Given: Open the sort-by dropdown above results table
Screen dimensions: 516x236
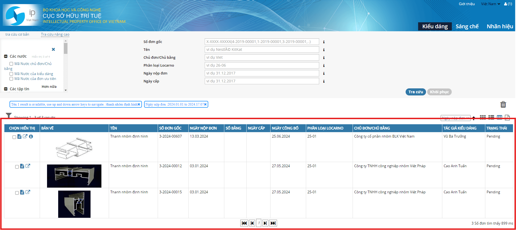Looking at the screenshot, I should click(x=455, y=118).
